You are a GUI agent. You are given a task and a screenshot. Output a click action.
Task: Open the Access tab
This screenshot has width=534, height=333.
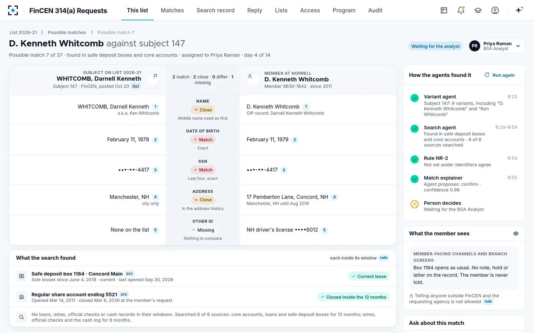click(x=310, y=10)
